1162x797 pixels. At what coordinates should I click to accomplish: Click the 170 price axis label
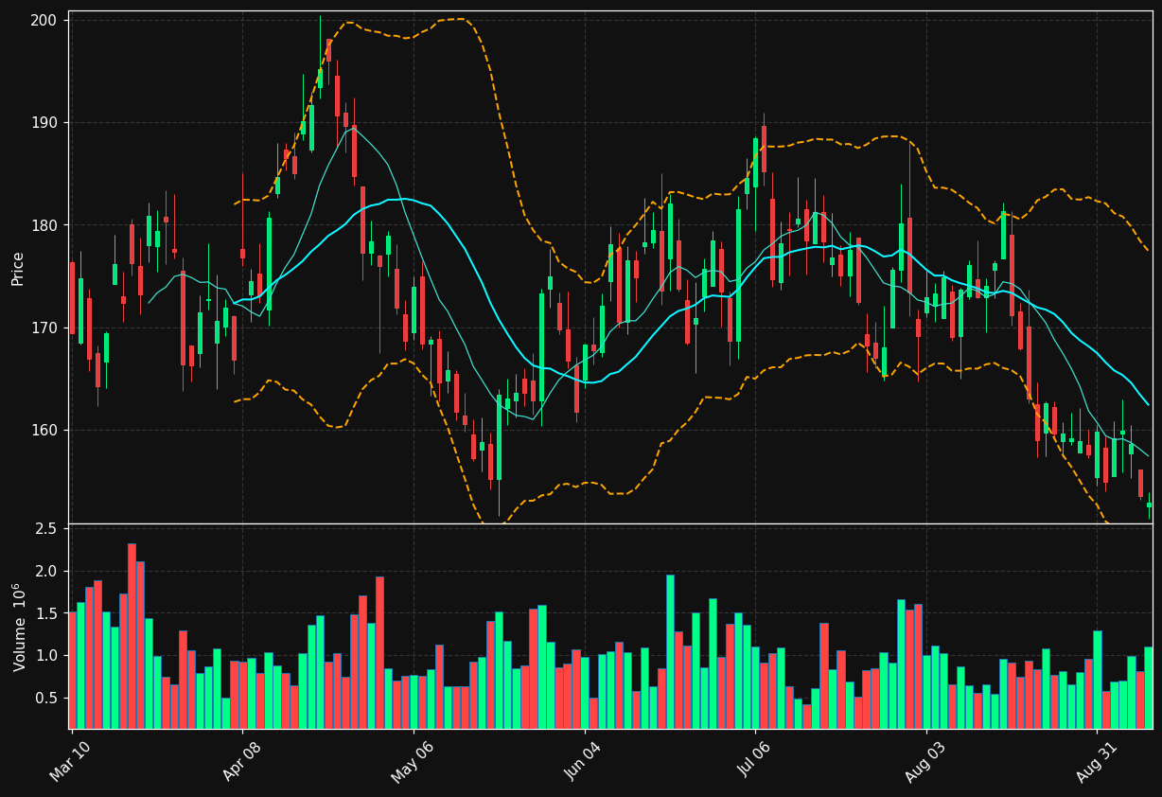click(45, 328)
